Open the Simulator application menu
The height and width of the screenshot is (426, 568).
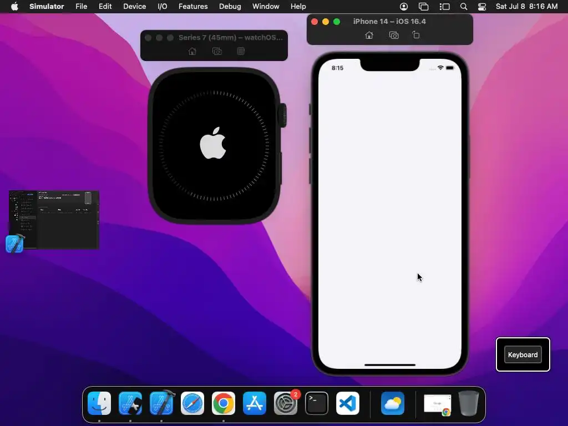tap(47, 6)
